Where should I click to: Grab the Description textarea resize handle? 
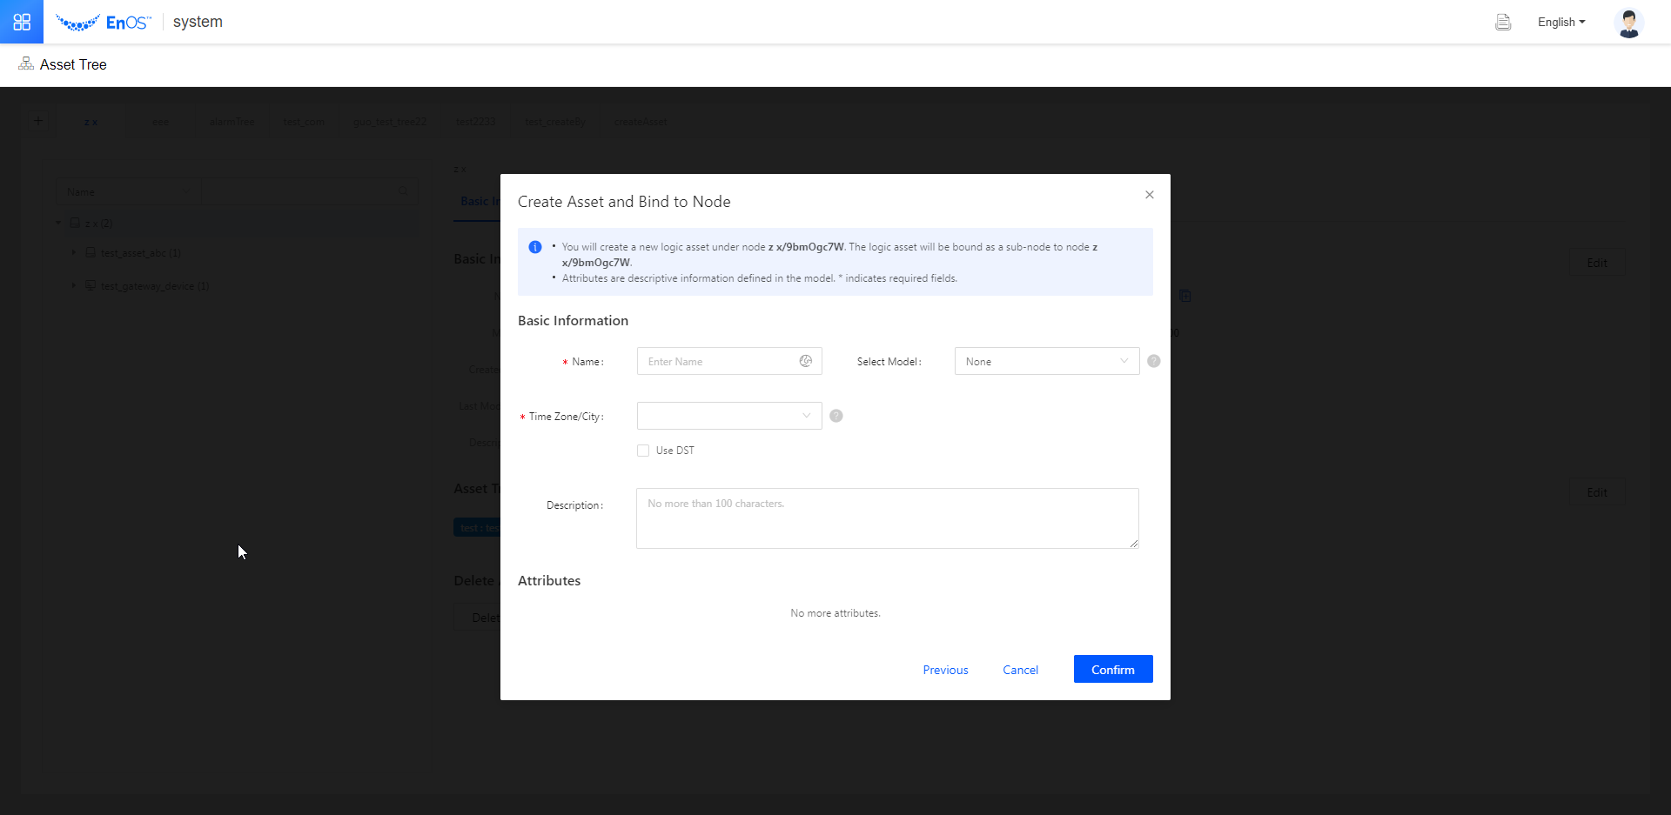[x=1133, y=544]
